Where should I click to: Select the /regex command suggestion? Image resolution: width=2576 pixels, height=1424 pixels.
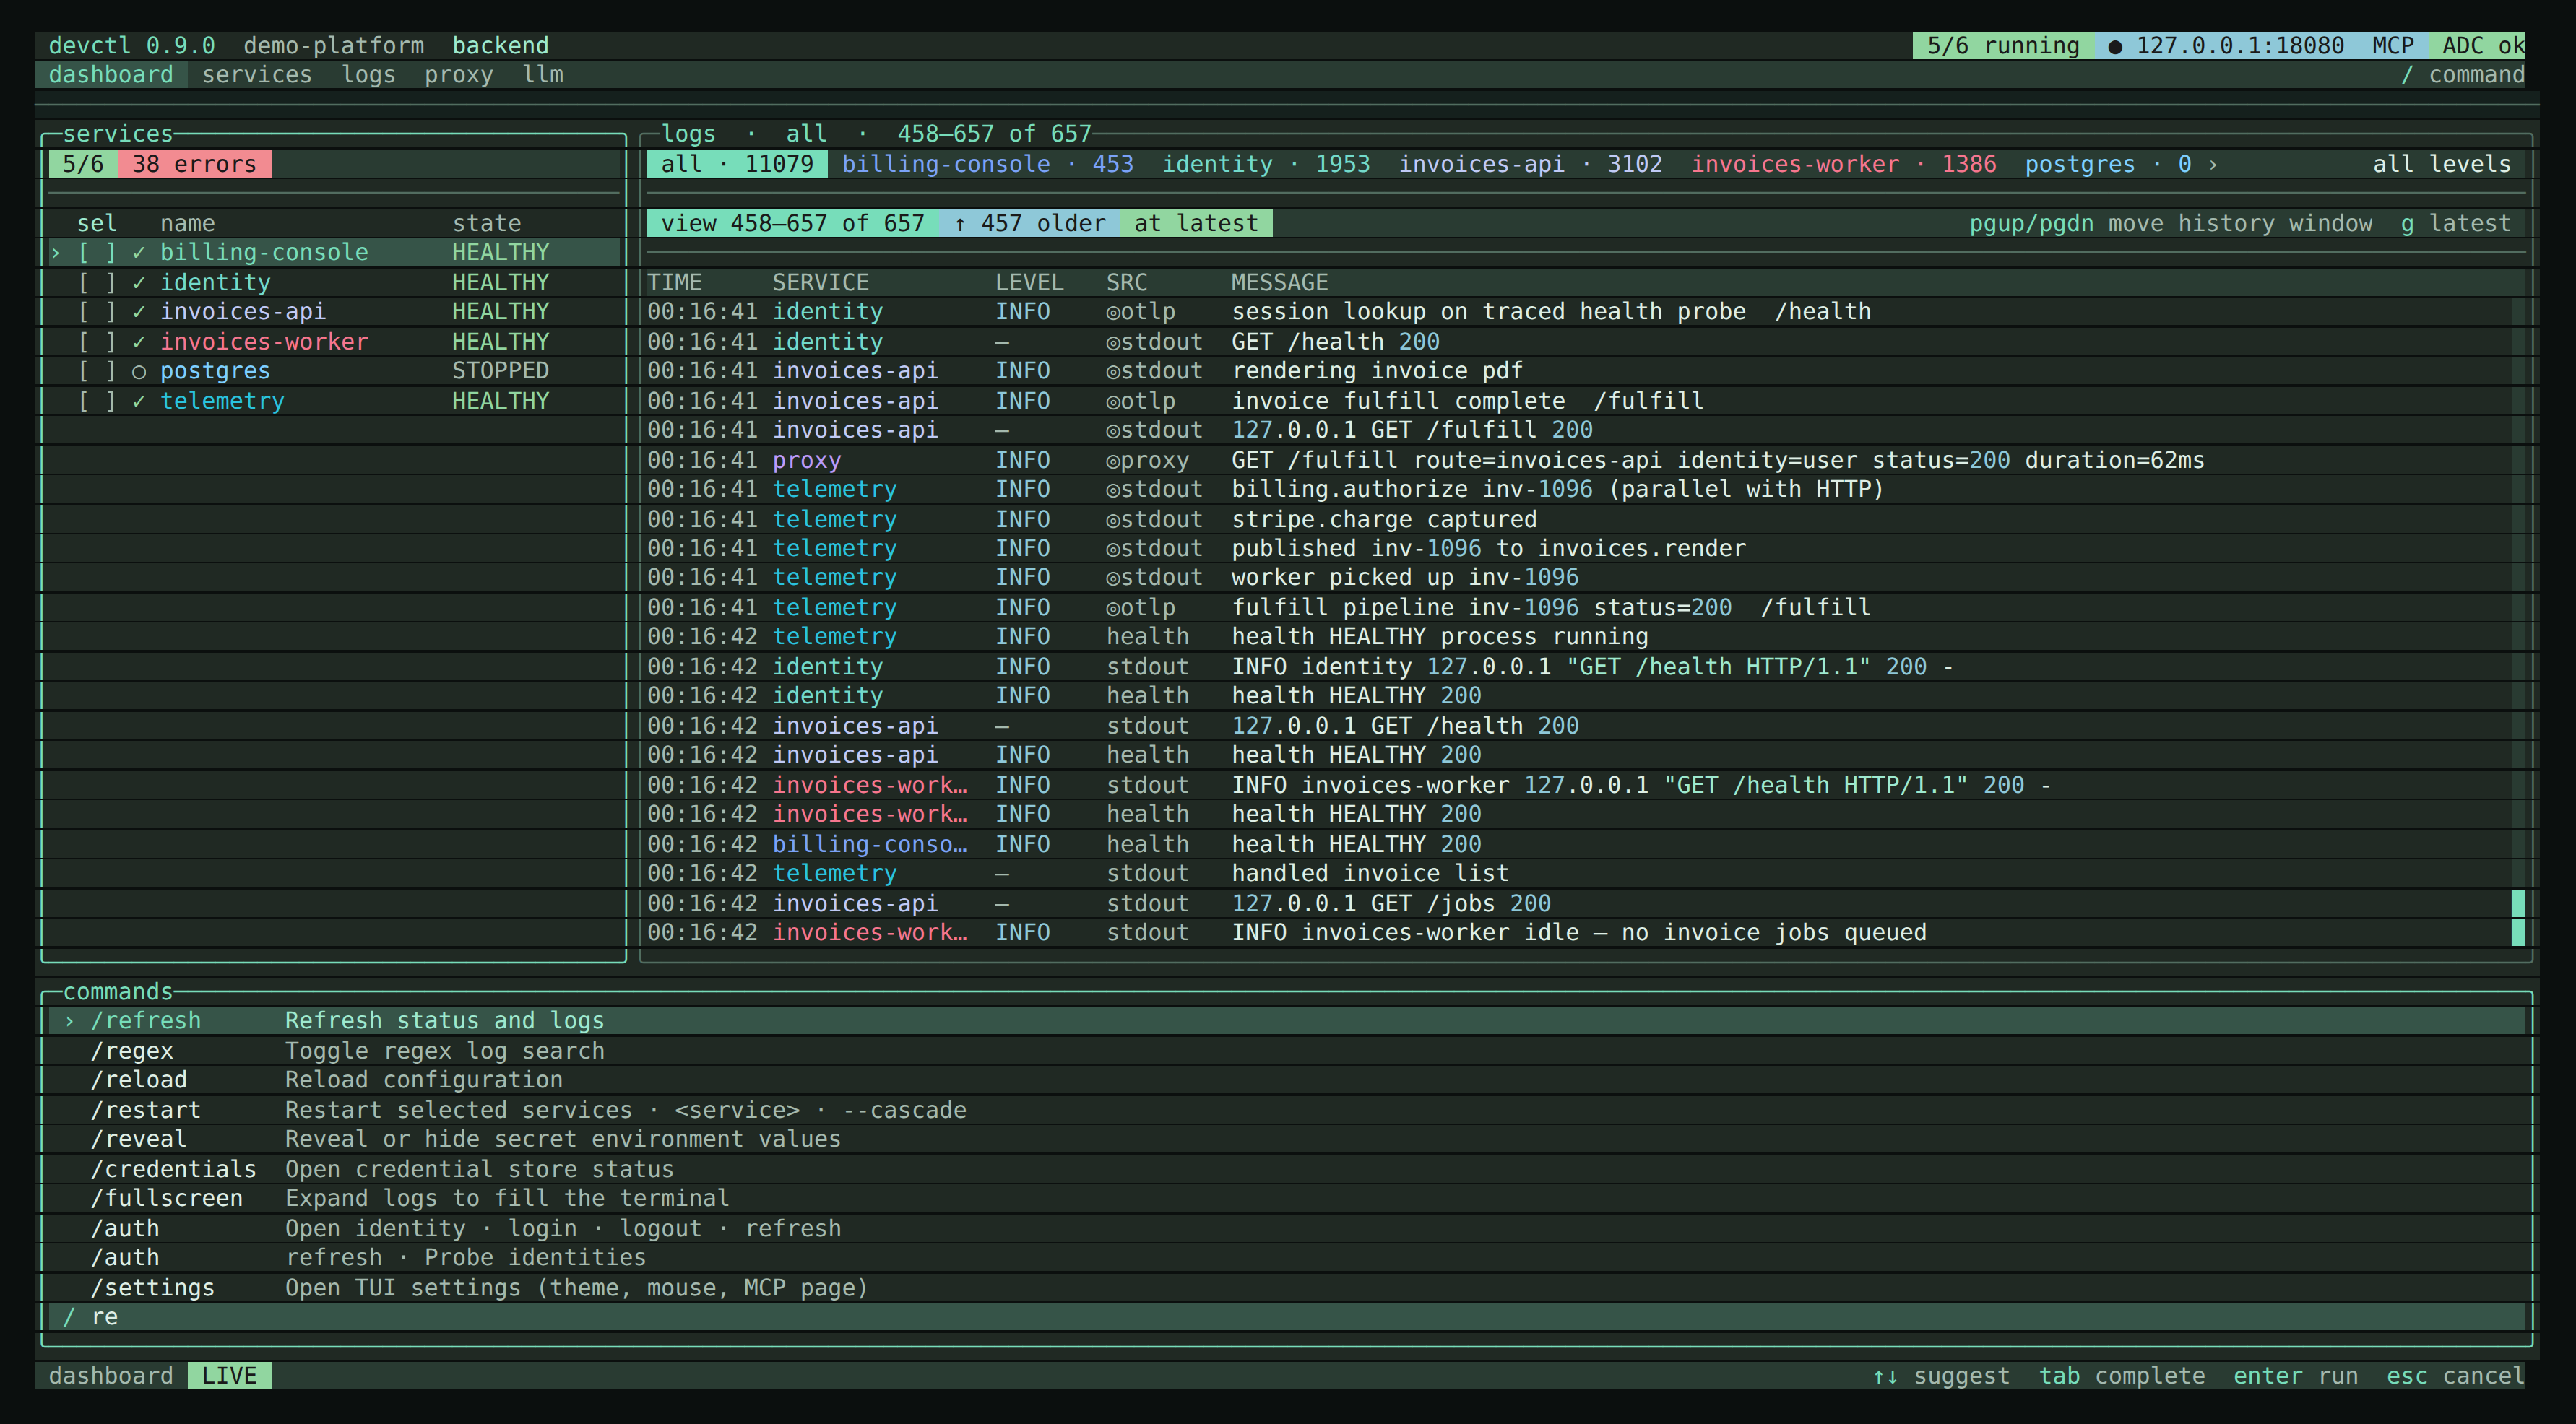tap(1287, 1050)
